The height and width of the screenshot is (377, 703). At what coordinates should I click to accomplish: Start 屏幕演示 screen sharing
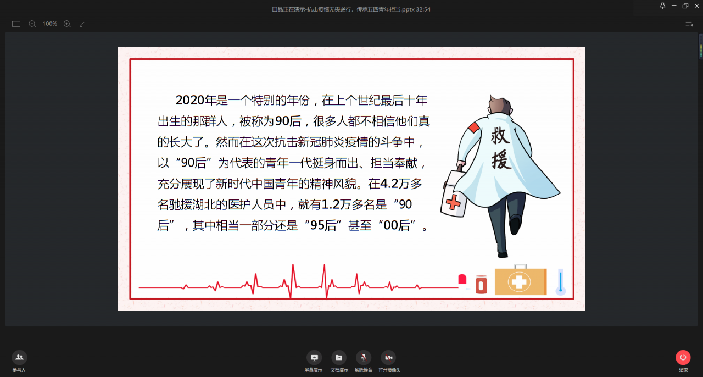(x=314, y=358)
